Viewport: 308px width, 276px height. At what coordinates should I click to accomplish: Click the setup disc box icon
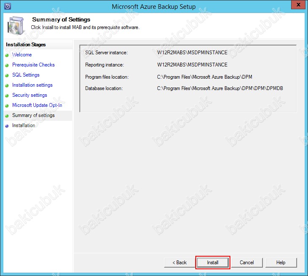tap(16, 26)
